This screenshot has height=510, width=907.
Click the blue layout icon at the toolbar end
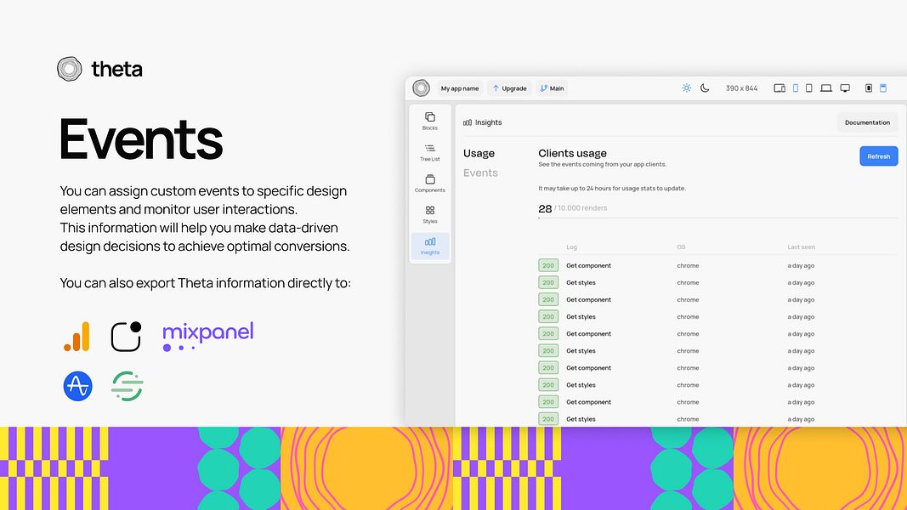[x=882, y=88]
